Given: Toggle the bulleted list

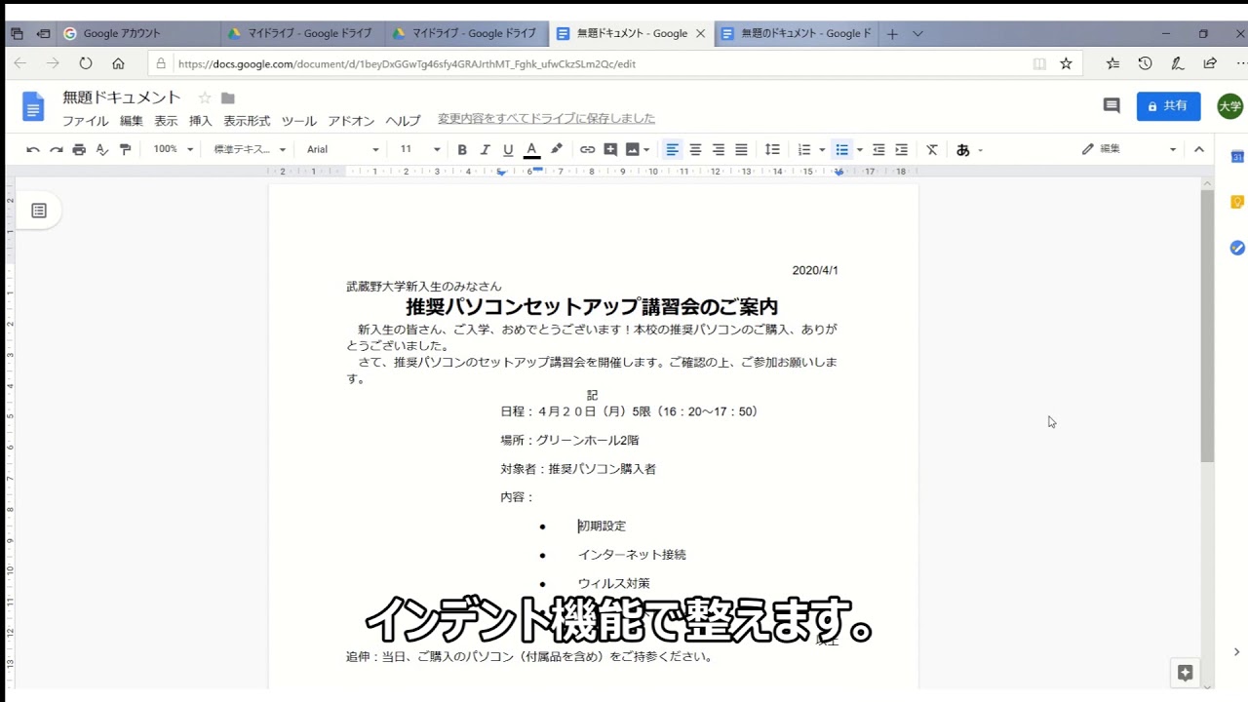Looking at the screenshot, I should 841,149.
